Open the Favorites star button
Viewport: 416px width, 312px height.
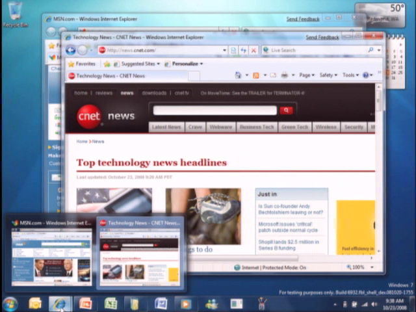point(82,64)
